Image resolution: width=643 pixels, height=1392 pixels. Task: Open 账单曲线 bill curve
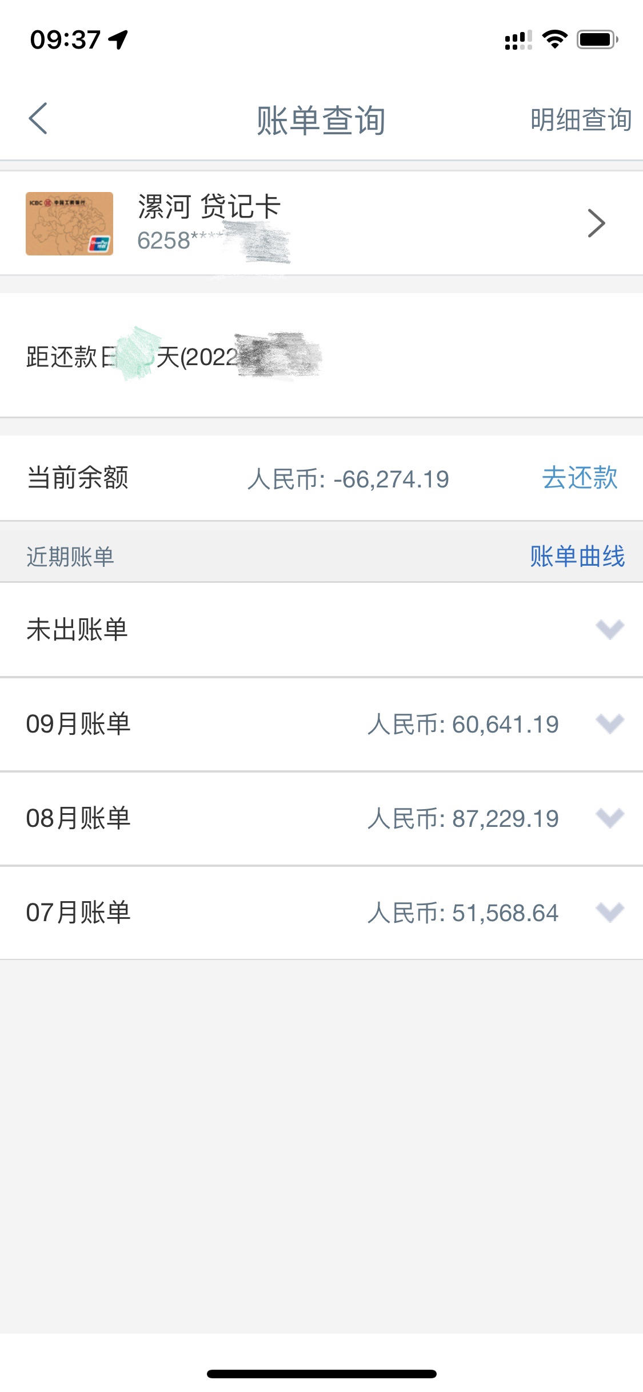(x=577, y=556)
